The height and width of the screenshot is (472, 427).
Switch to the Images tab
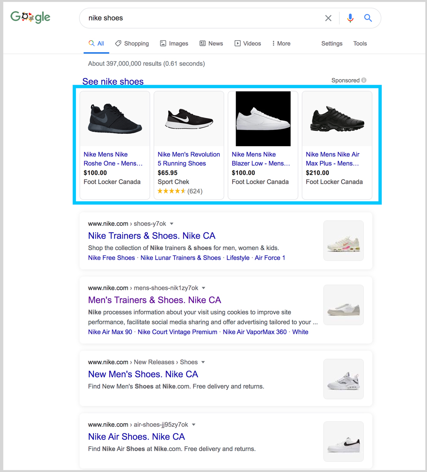pos(174,43)
